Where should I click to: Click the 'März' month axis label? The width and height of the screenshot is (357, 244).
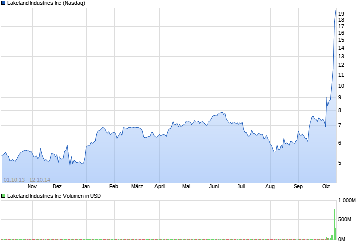(137, 186)
